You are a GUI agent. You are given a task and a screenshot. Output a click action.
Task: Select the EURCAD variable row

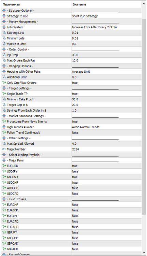click(x=71, y=222)
